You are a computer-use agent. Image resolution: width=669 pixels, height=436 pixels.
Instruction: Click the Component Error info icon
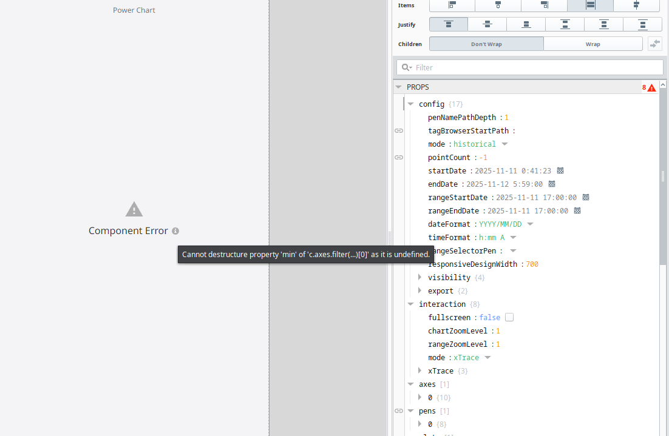175,231
